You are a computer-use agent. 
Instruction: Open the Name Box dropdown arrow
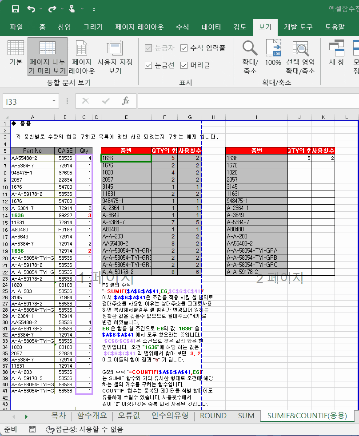(54, 101)
